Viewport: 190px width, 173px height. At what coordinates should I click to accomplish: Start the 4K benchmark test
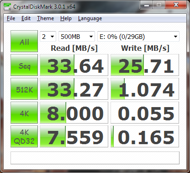pos(24,113)
